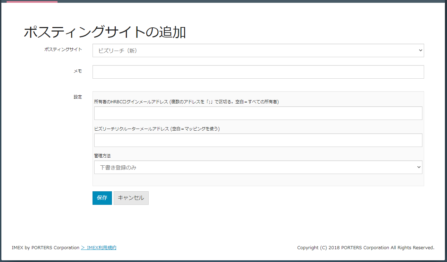Click the Copyright PORTERS Corporation footer text
The height and width of the screenshot is (262, 447).
point(366,248)
